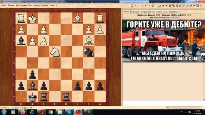Screen dimensions: 205x115
Task: Step back one move in the game
Action: click(139, 5)
